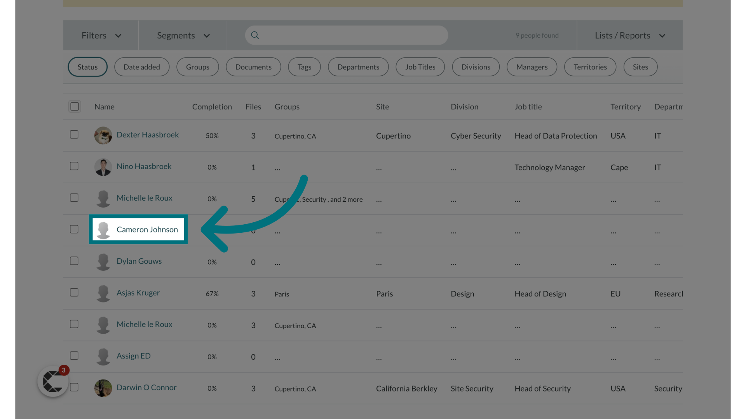This screenshot has height=419, width=746.
Task: Select the Territories filter icon
Action: click(590, 66)
